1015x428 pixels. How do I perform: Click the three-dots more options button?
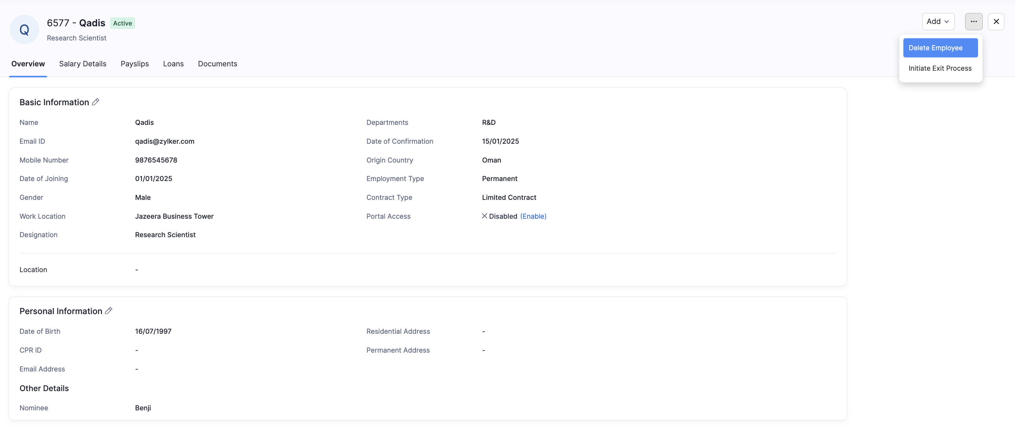coord(974,22)
